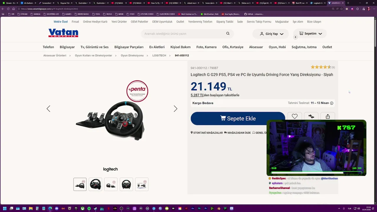The height and width of the screenshot is (212, 377).
Task: Click the heart favorite icon
Action: pos(295,117)
